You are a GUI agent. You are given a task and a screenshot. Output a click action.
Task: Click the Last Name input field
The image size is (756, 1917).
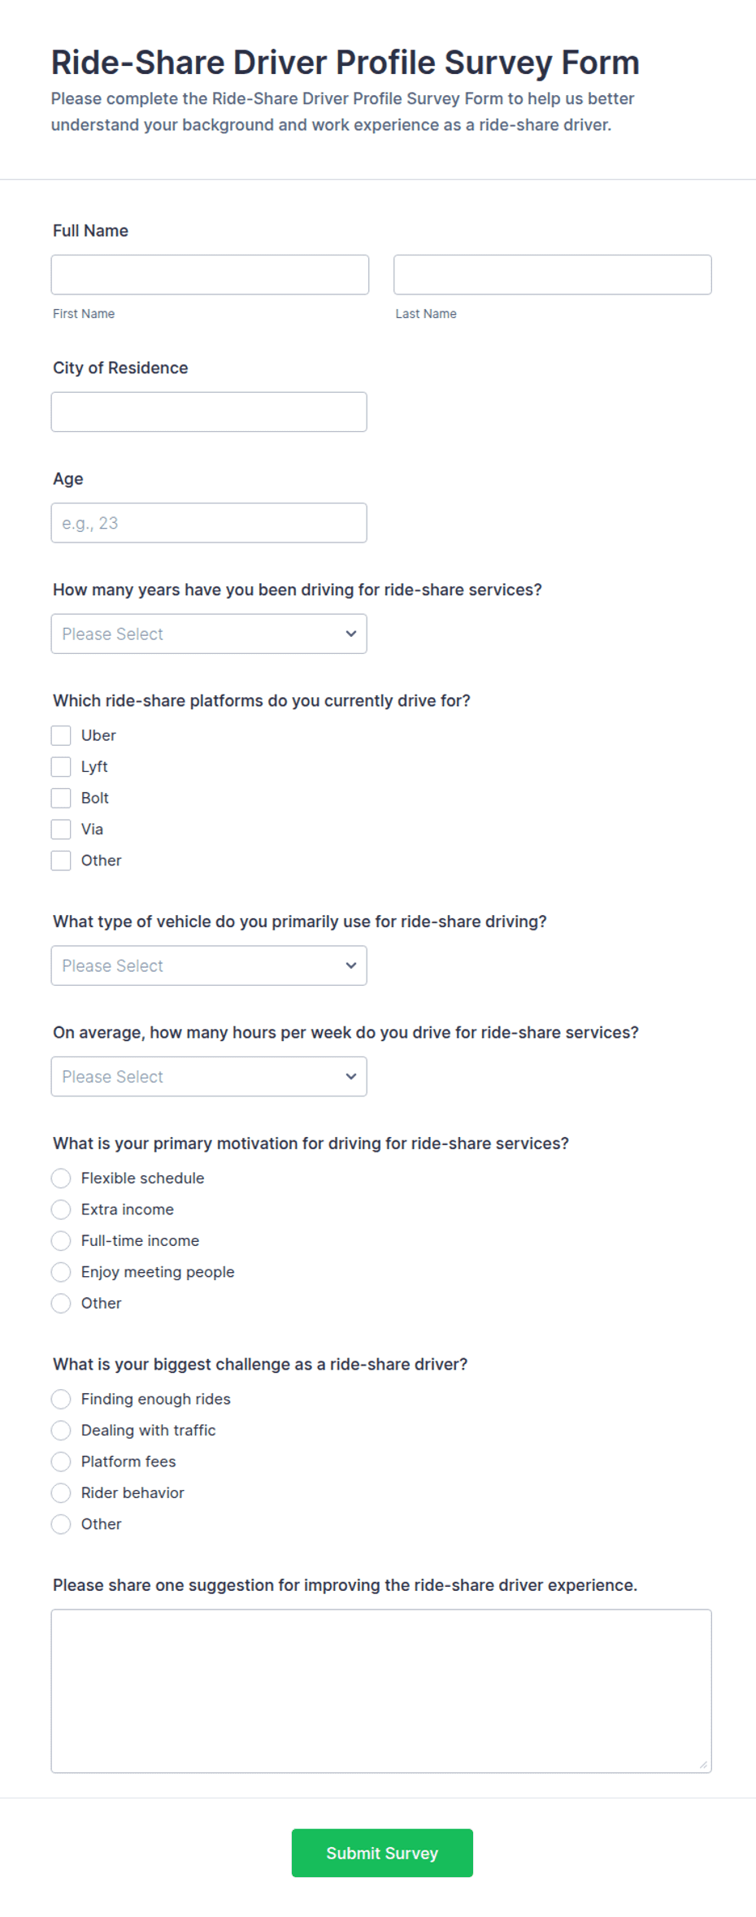tap(553, 275)
